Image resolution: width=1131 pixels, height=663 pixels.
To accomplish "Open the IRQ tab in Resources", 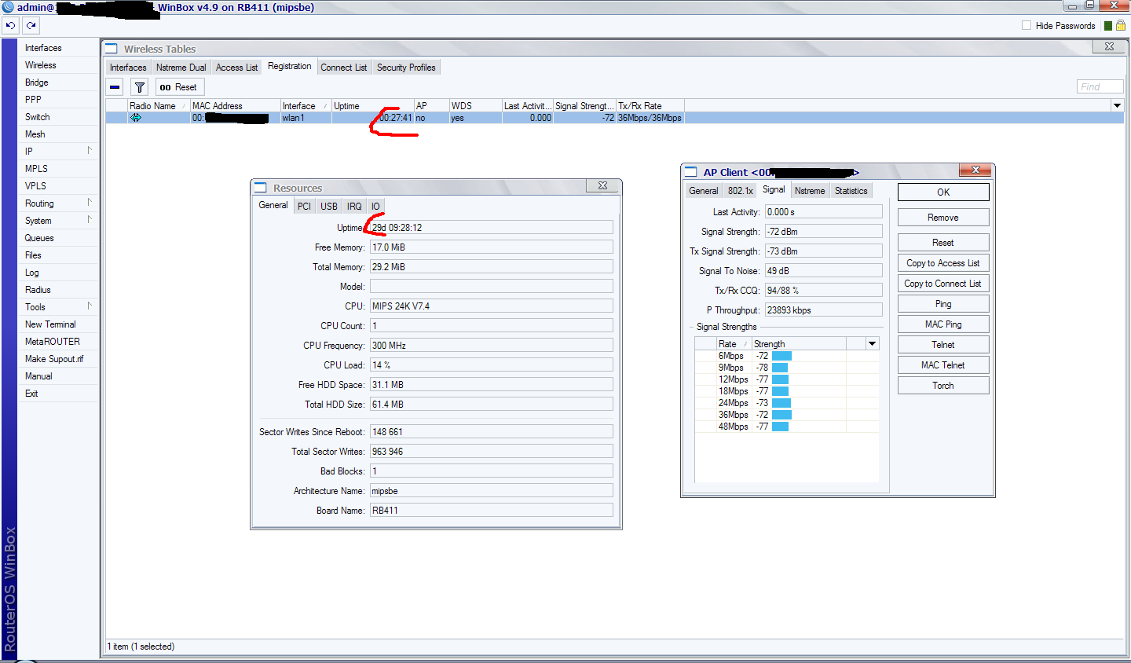I will point(354,207).
